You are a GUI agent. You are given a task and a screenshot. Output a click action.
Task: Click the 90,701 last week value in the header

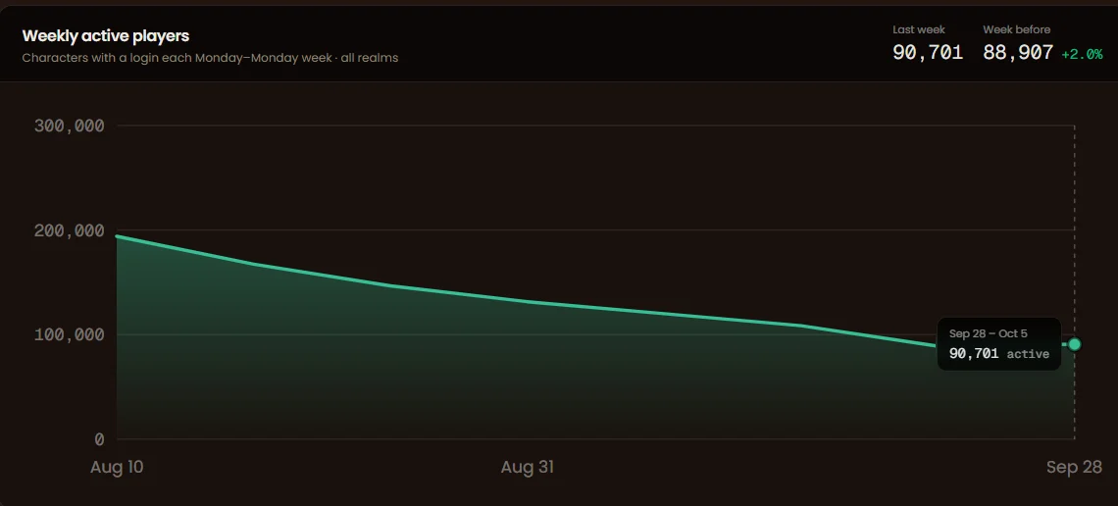(928, 52)
